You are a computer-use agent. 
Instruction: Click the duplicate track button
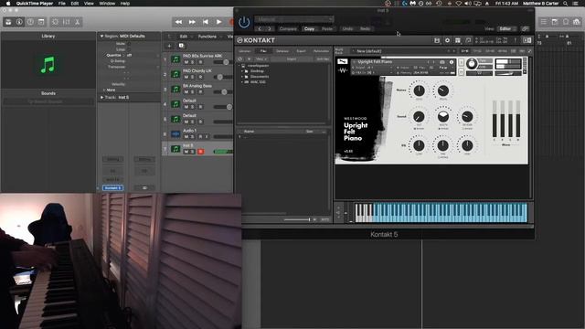[x=181, y=46]
